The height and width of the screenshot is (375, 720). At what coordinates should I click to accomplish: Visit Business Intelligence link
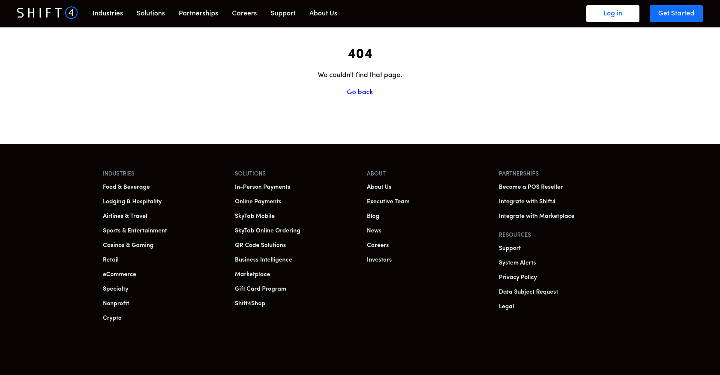264,260
